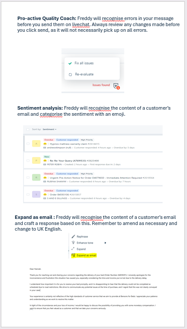The width and height of the screenshot is (187, 329).
Task: Click the highlighted Expand as email icon
Action: (x=73, y=255)
